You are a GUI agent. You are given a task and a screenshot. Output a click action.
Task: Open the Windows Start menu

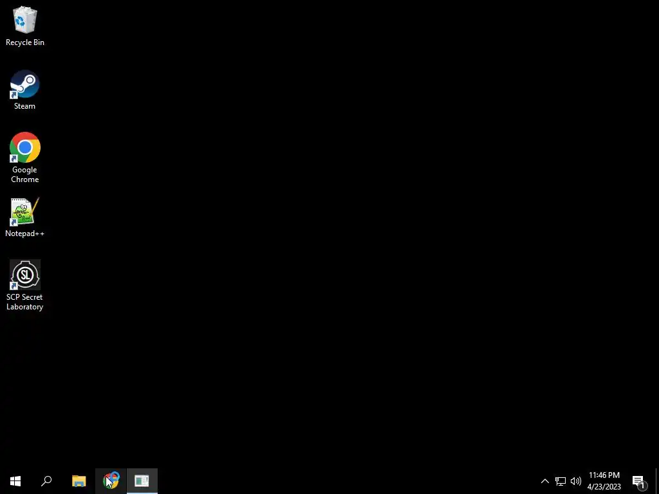click(15, 481)
